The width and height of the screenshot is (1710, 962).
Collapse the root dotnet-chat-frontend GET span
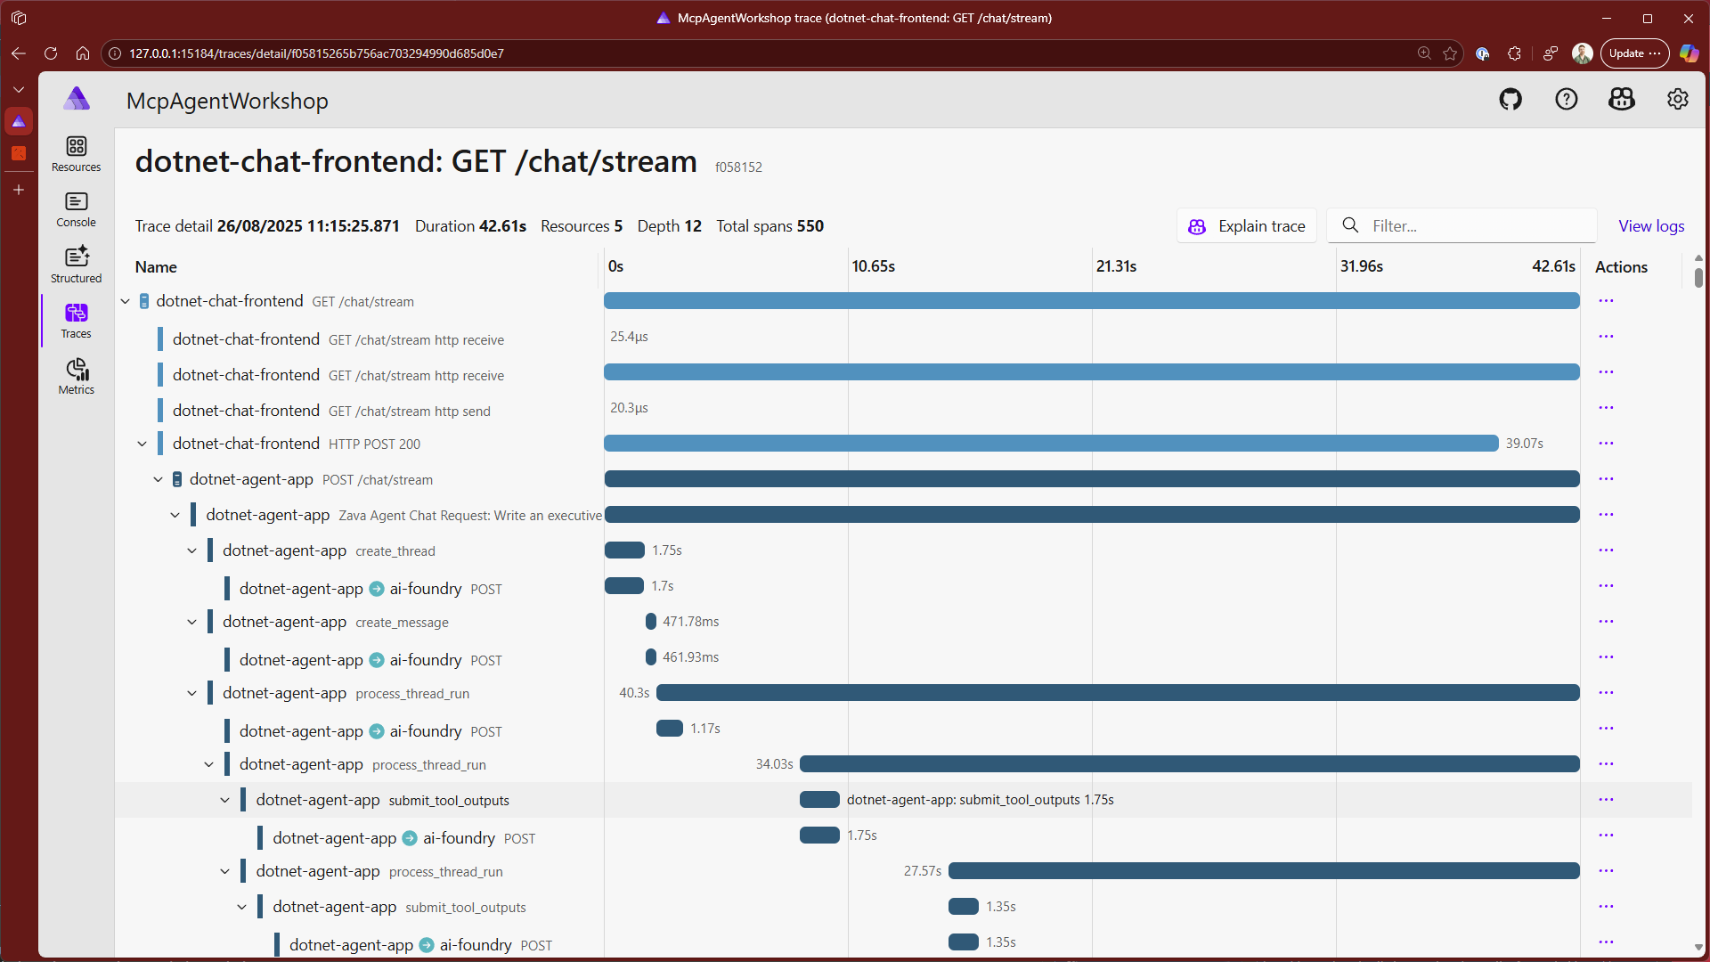(x=126, y=302)
